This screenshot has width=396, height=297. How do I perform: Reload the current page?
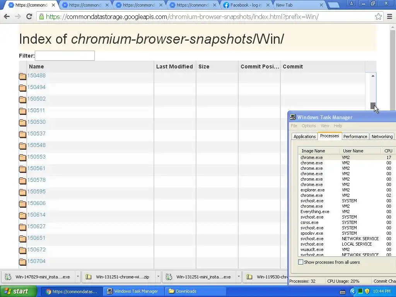29,17
